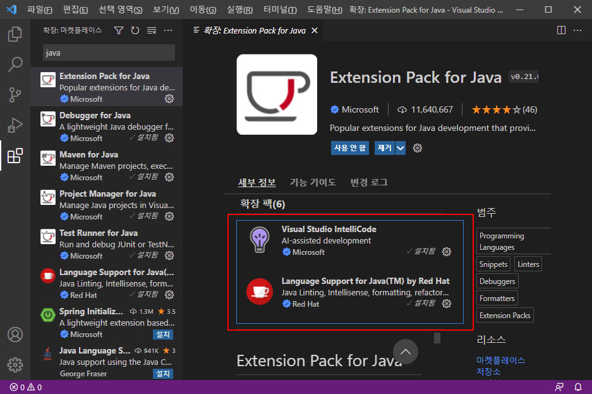Open the 편집(E) menu
Image resolution: width=592 pixels, height=394 pixels.
(76, 10)
